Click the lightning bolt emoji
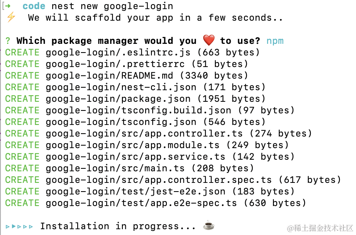Screen dimensions: 356x235 [x=11, y=17]
